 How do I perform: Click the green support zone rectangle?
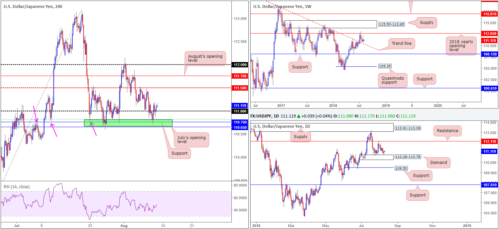[128, 122]
